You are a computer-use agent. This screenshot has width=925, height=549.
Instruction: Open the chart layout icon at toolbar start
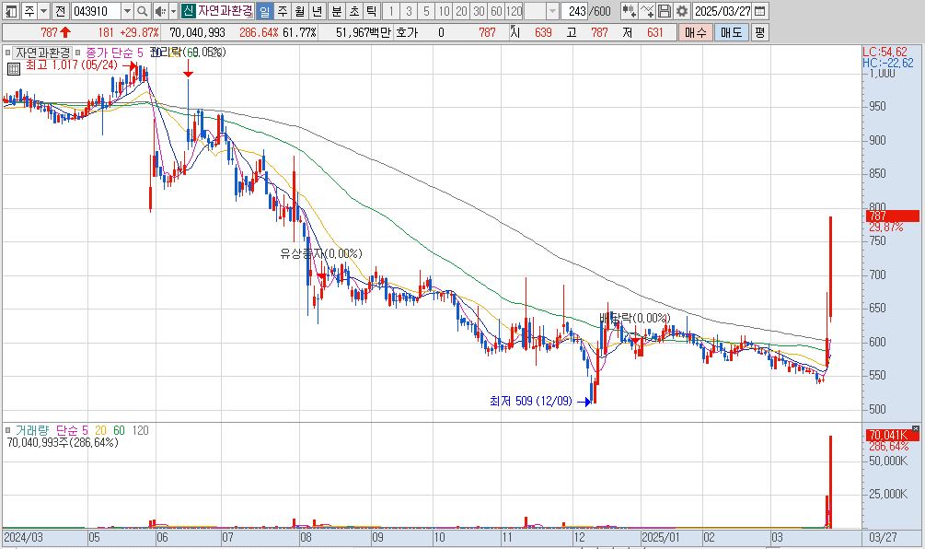[x=11, y=11]
